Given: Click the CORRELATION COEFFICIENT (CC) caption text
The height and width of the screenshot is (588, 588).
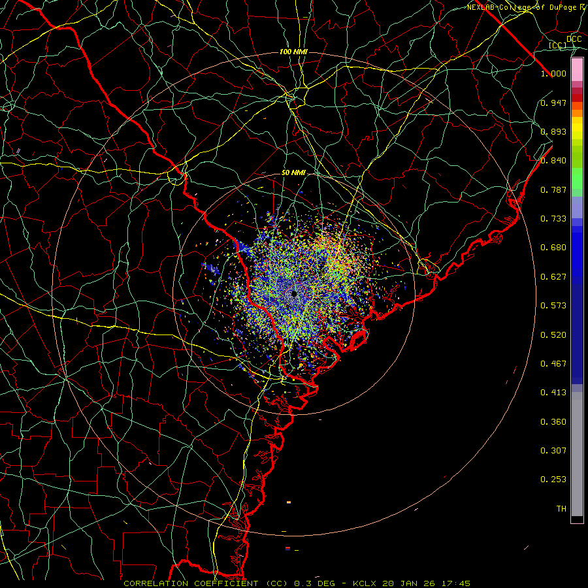Looking at the screenshot, I should (x=206, y=583).
